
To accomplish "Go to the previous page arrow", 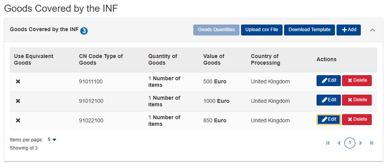I will 338,143.
